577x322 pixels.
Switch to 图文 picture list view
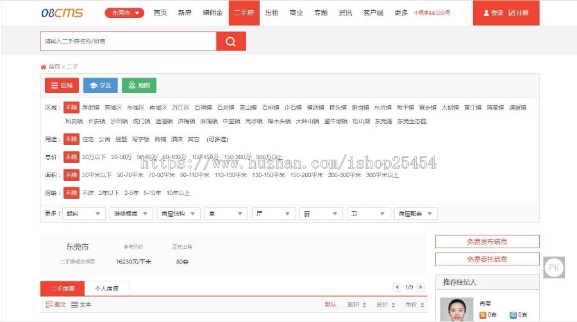click(56, 304)
